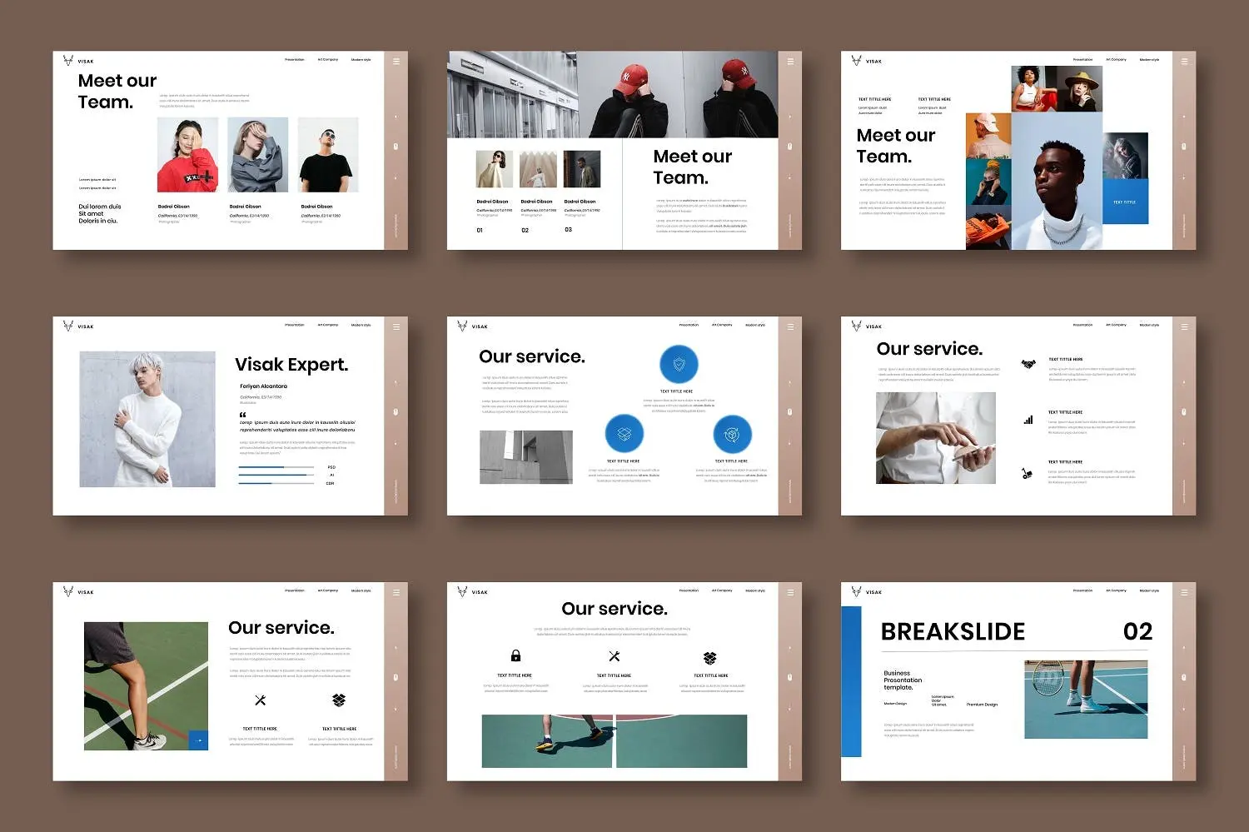Click the Visak Expert. heading
The image size is (1249, 832).
[291, 365]
